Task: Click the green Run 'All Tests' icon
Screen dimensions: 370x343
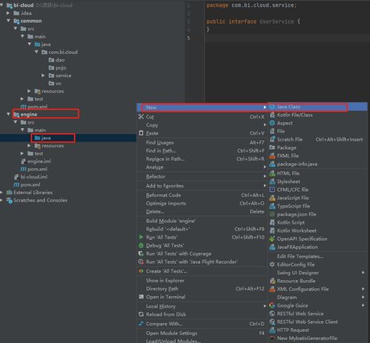Action: point(141,237)
